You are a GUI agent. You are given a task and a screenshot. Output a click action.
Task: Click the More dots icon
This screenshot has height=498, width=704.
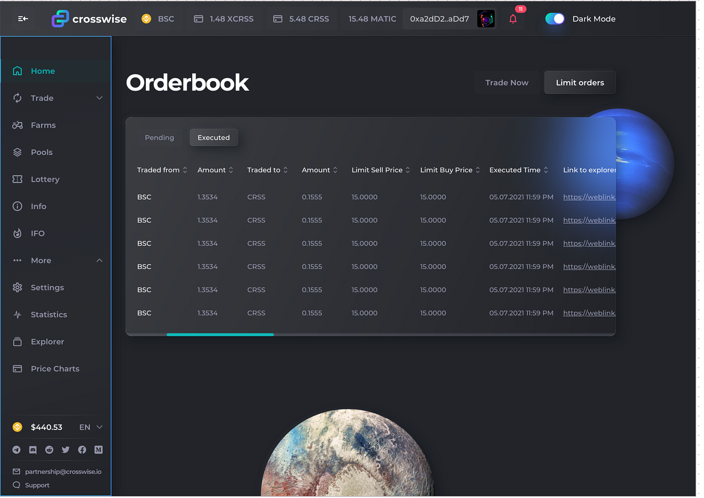18,261
